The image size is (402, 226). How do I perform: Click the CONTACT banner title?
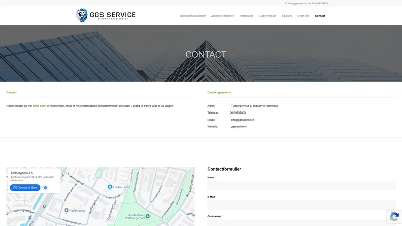[206, 54]
